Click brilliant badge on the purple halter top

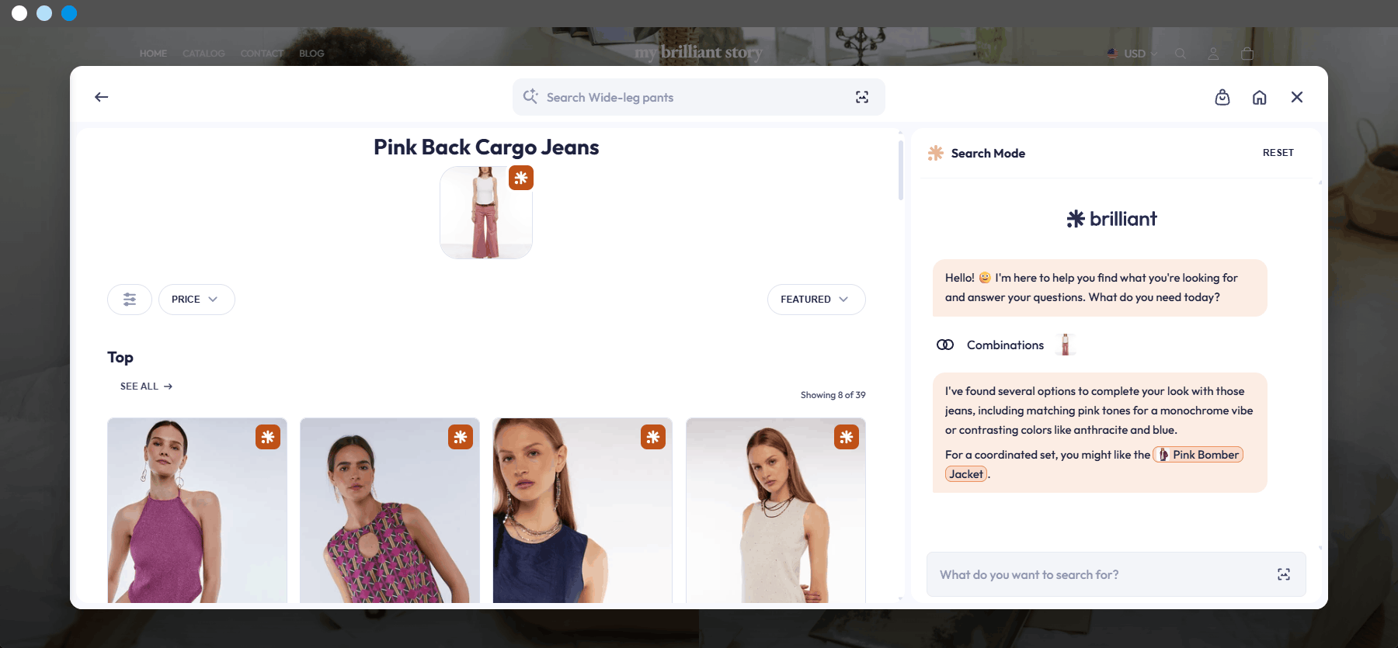tap(268, 437)
